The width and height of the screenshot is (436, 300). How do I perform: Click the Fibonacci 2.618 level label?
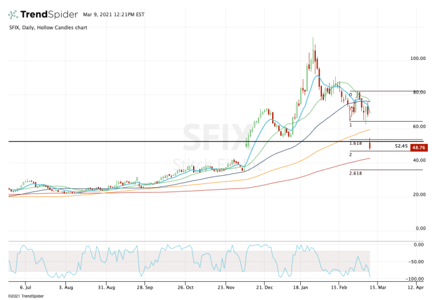[356, 173]
